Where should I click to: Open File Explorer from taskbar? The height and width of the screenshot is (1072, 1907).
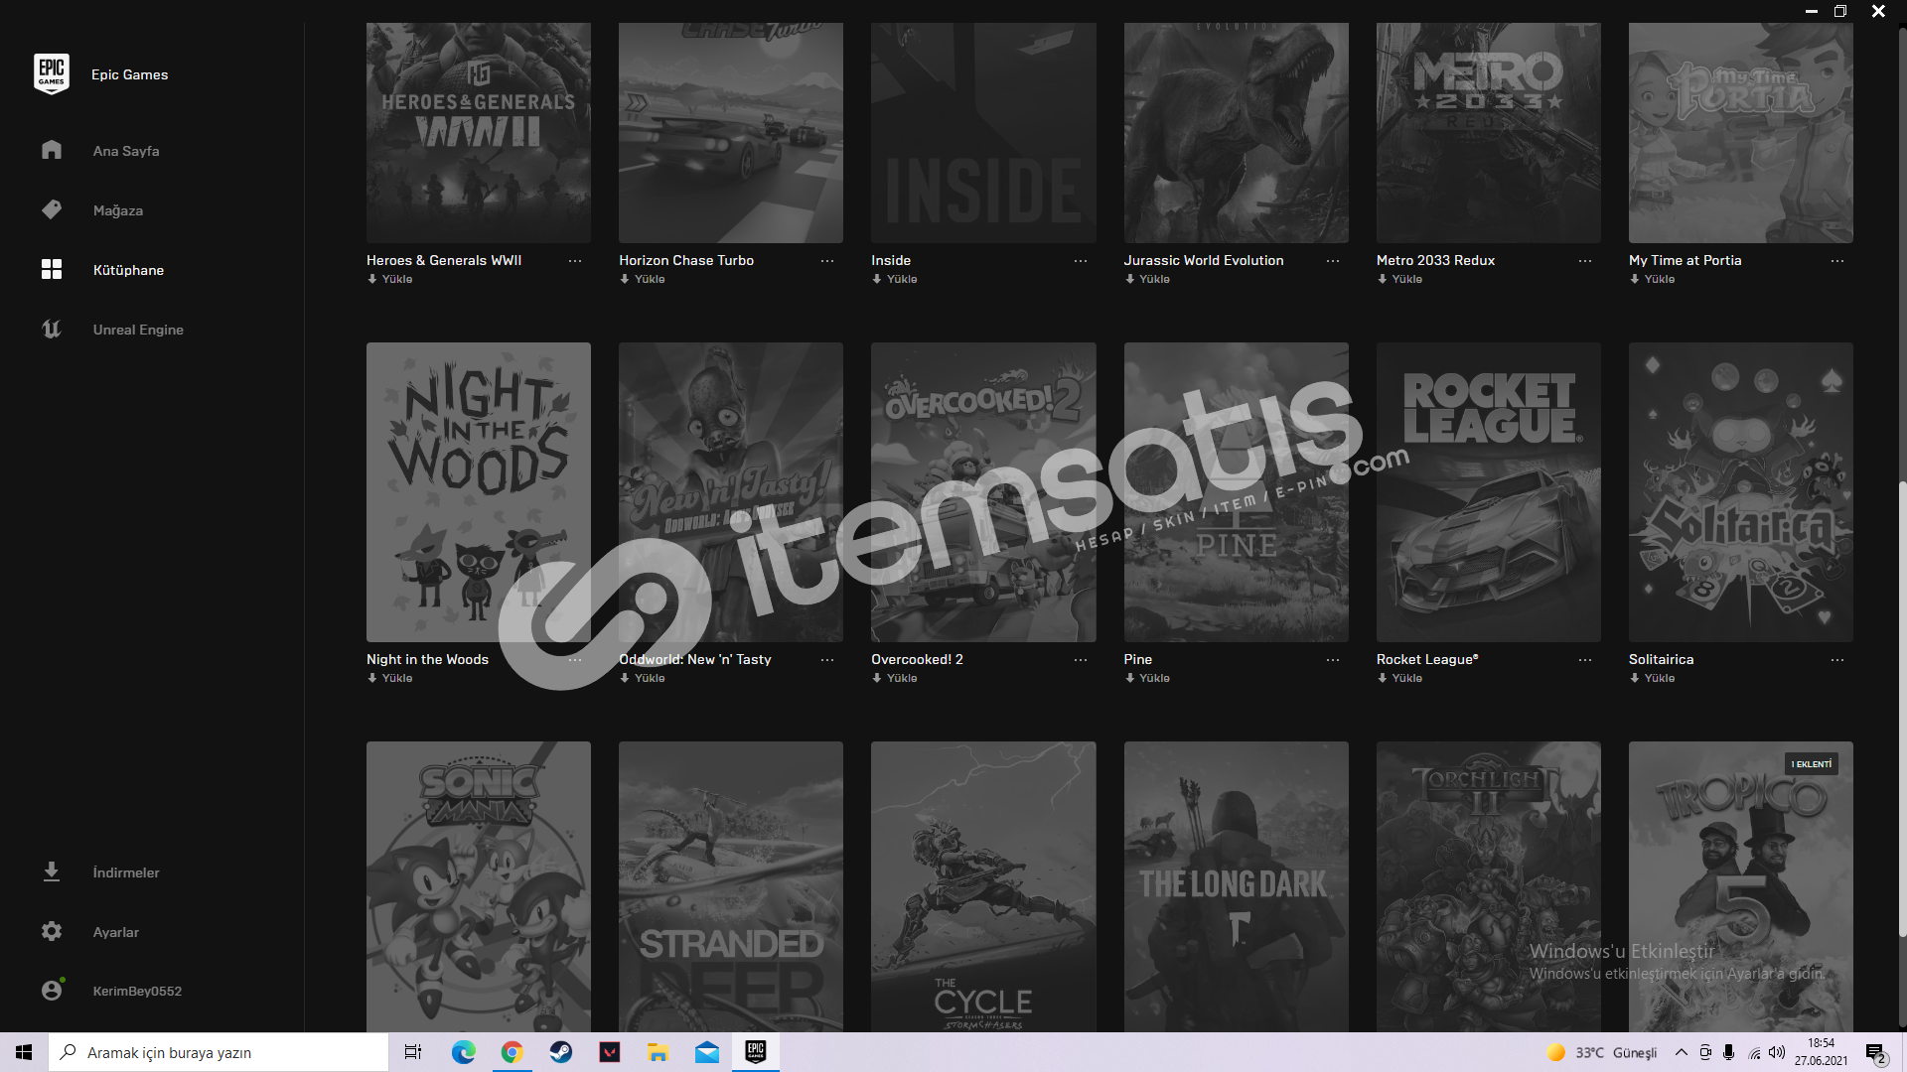pyautogui.click(x=659, y=1052)
